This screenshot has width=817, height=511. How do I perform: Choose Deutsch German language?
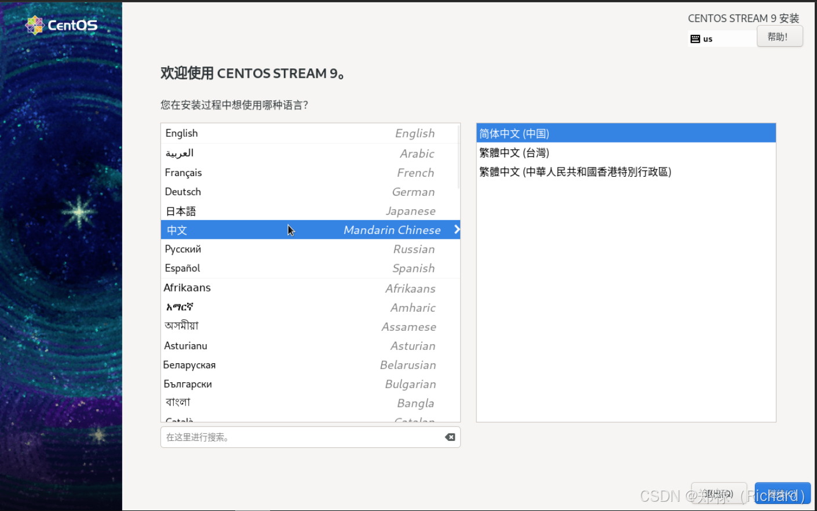(x=310, y=192)
